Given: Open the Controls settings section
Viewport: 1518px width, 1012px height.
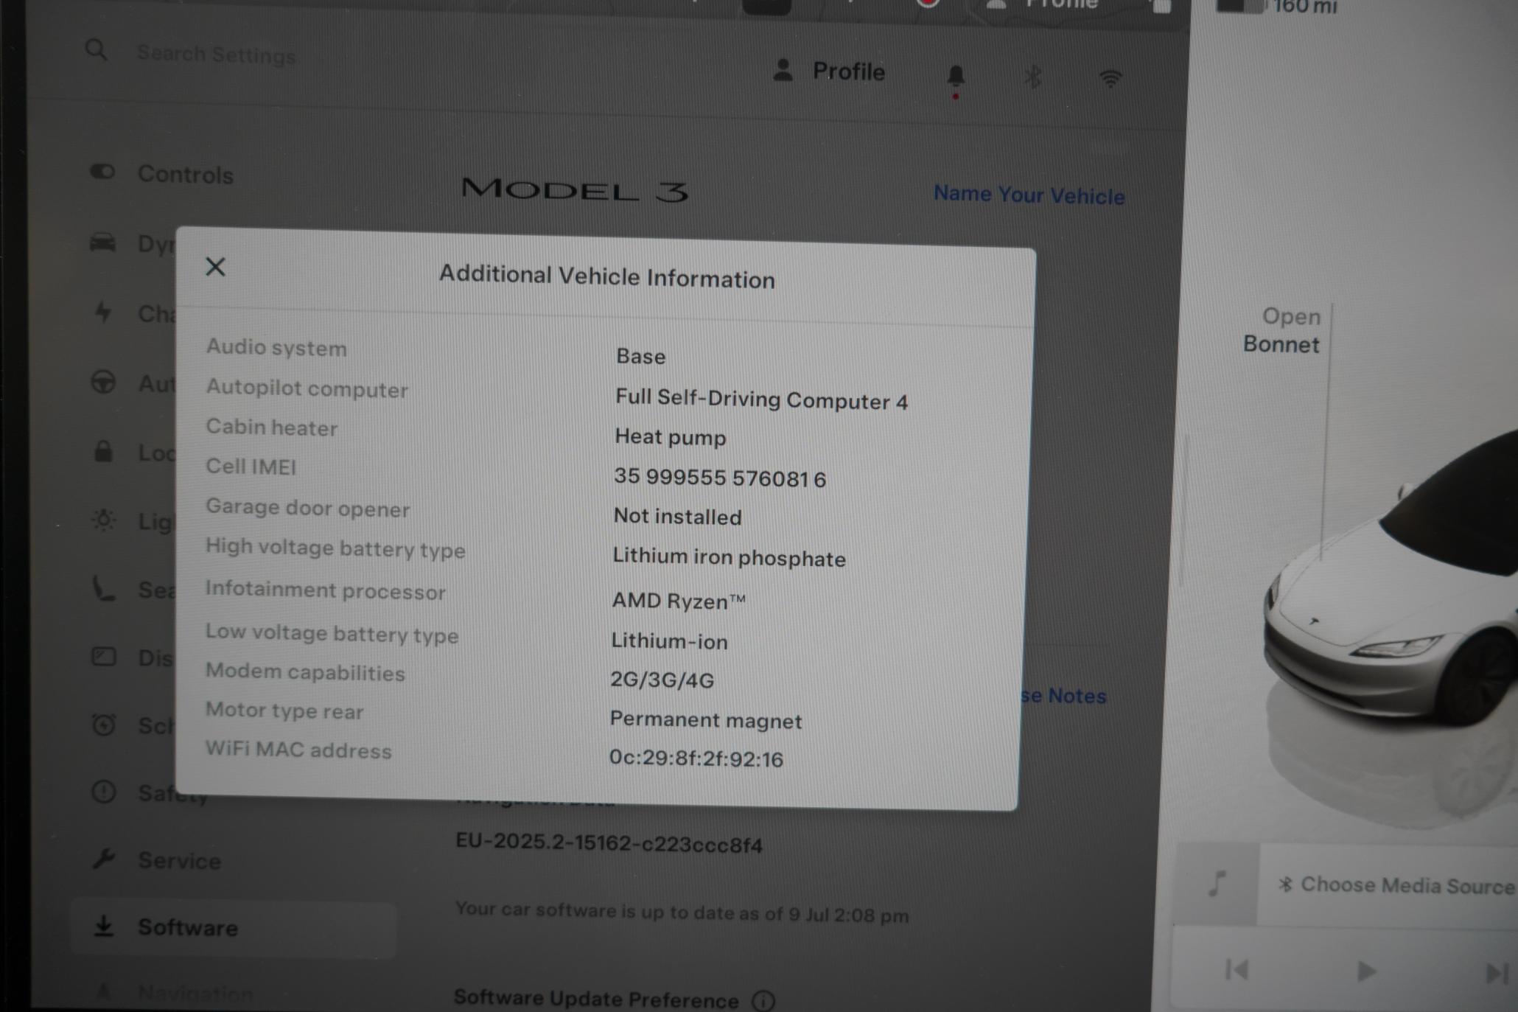Looking at the screenshot, I should 162,174.
